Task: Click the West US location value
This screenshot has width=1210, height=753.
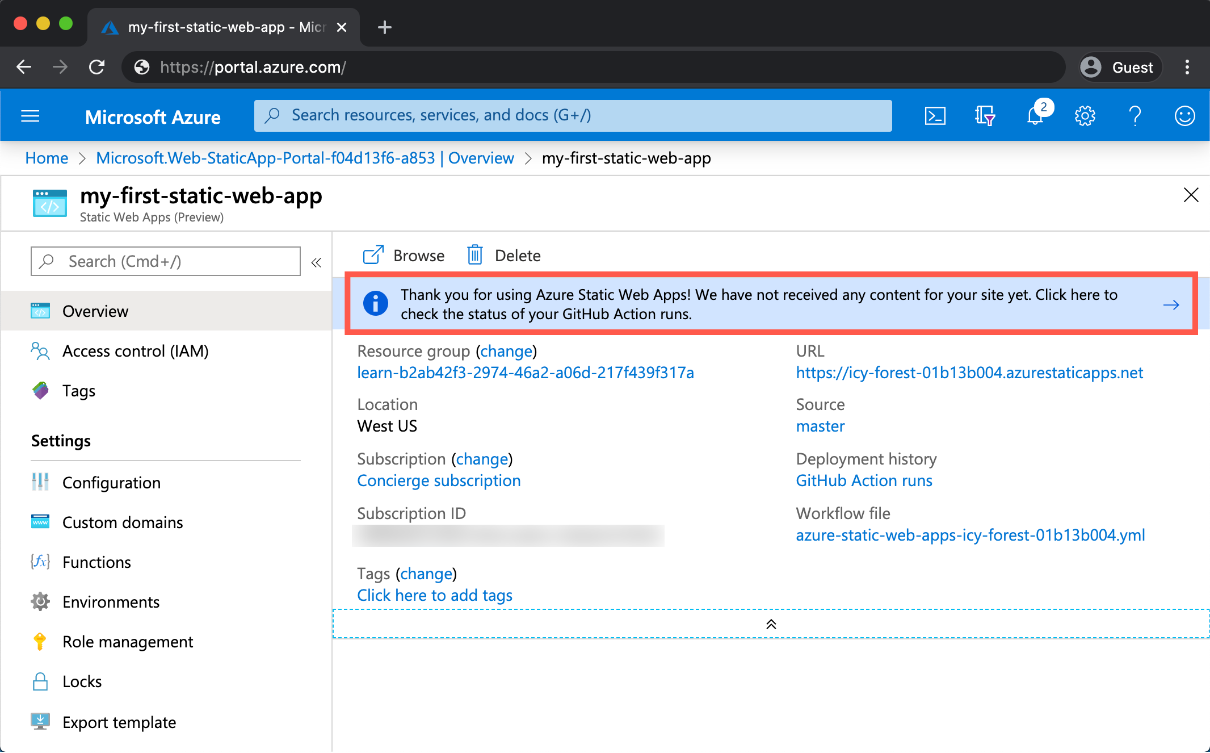Action: (387, 426)
